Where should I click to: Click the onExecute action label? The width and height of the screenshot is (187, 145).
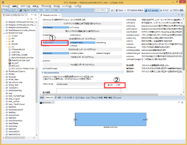pos(47,53)
